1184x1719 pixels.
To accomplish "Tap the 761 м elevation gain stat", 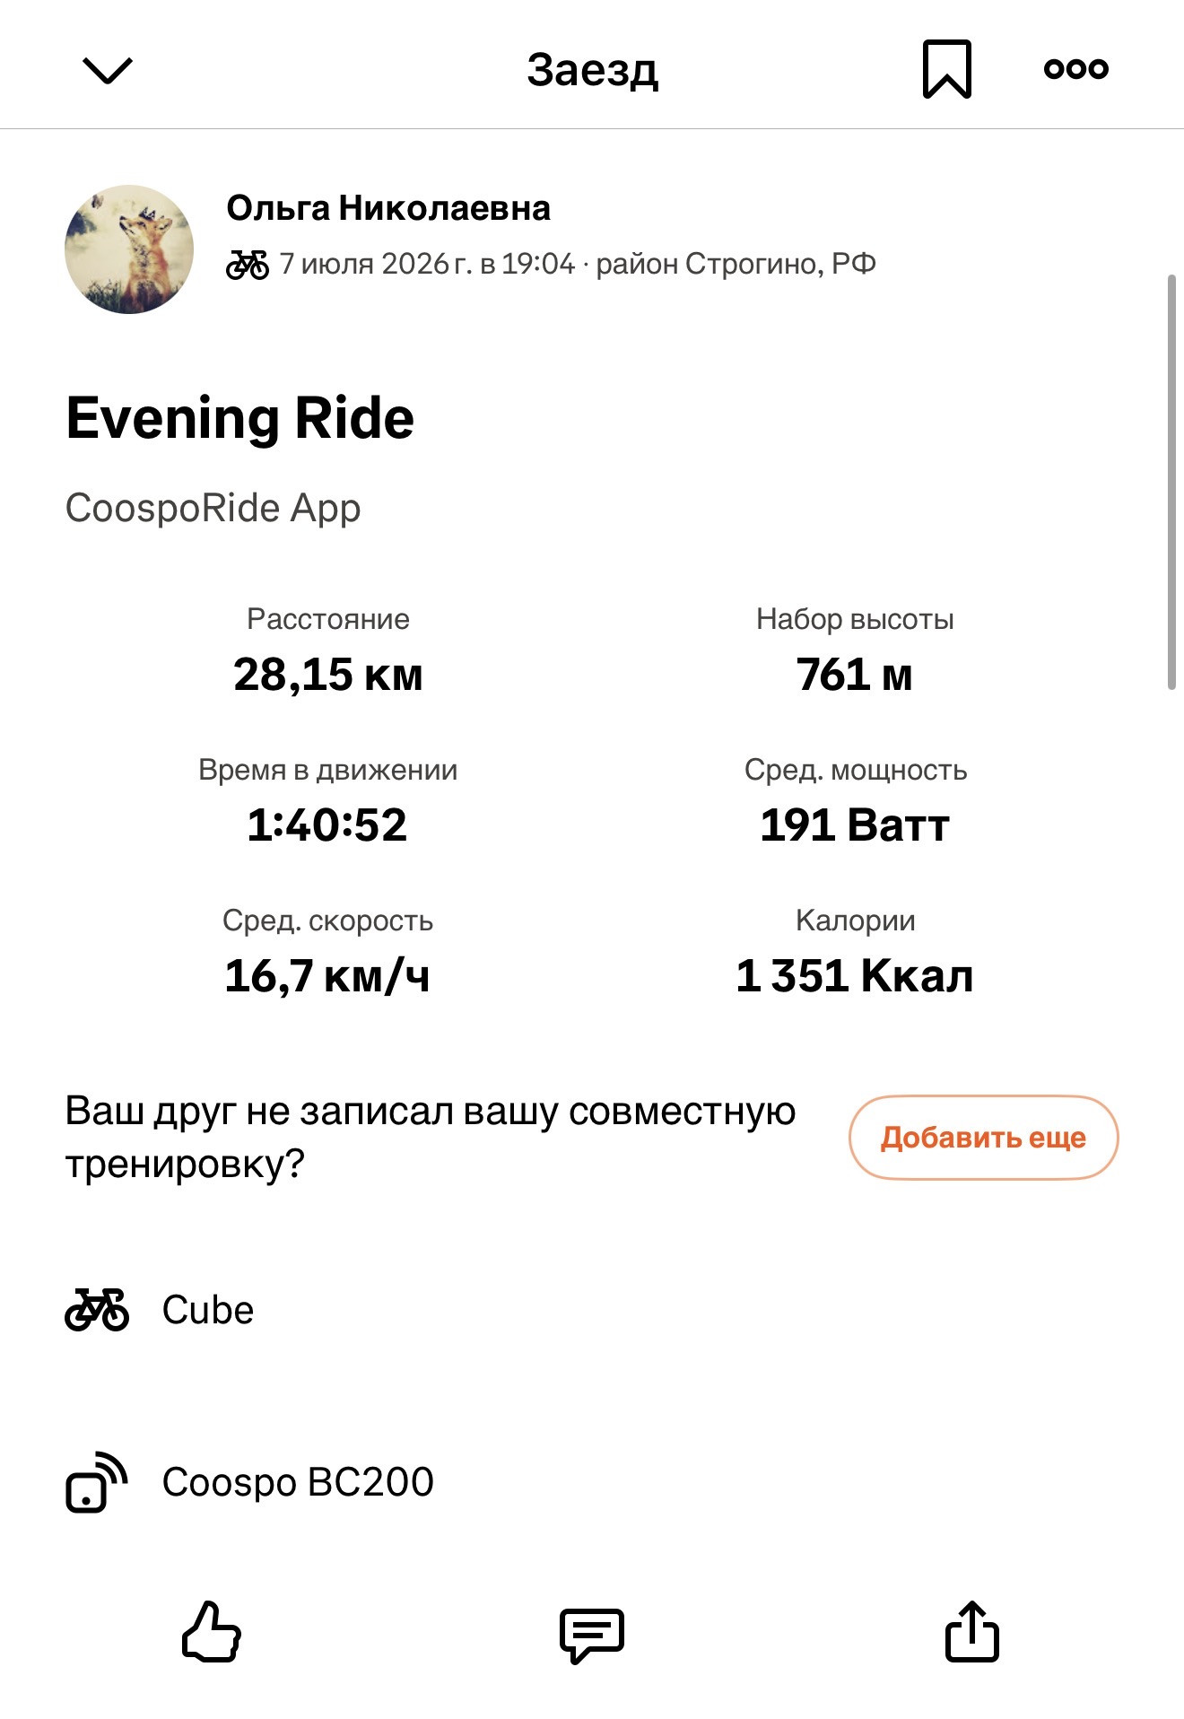I will click(x=855, y=674).
